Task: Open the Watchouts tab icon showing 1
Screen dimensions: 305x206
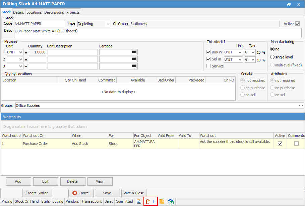Action: click(150, 202)
